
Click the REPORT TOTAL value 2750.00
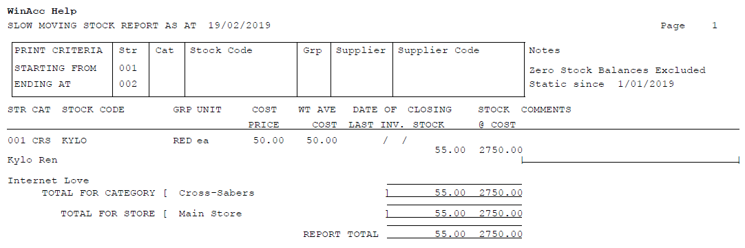[x=501, y=234]
